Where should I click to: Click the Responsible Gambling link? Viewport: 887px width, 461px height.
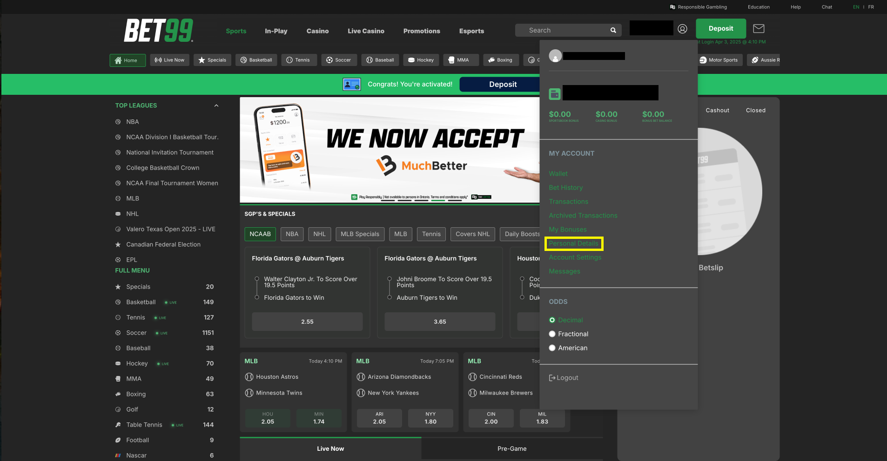698,7
